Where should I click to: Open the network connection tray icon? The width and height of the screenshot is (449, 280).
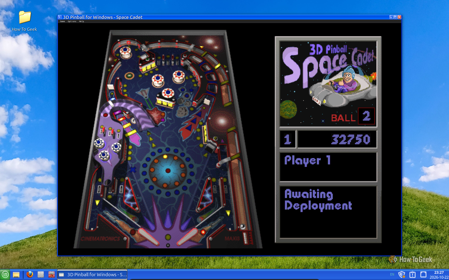[x=423, y=275]
